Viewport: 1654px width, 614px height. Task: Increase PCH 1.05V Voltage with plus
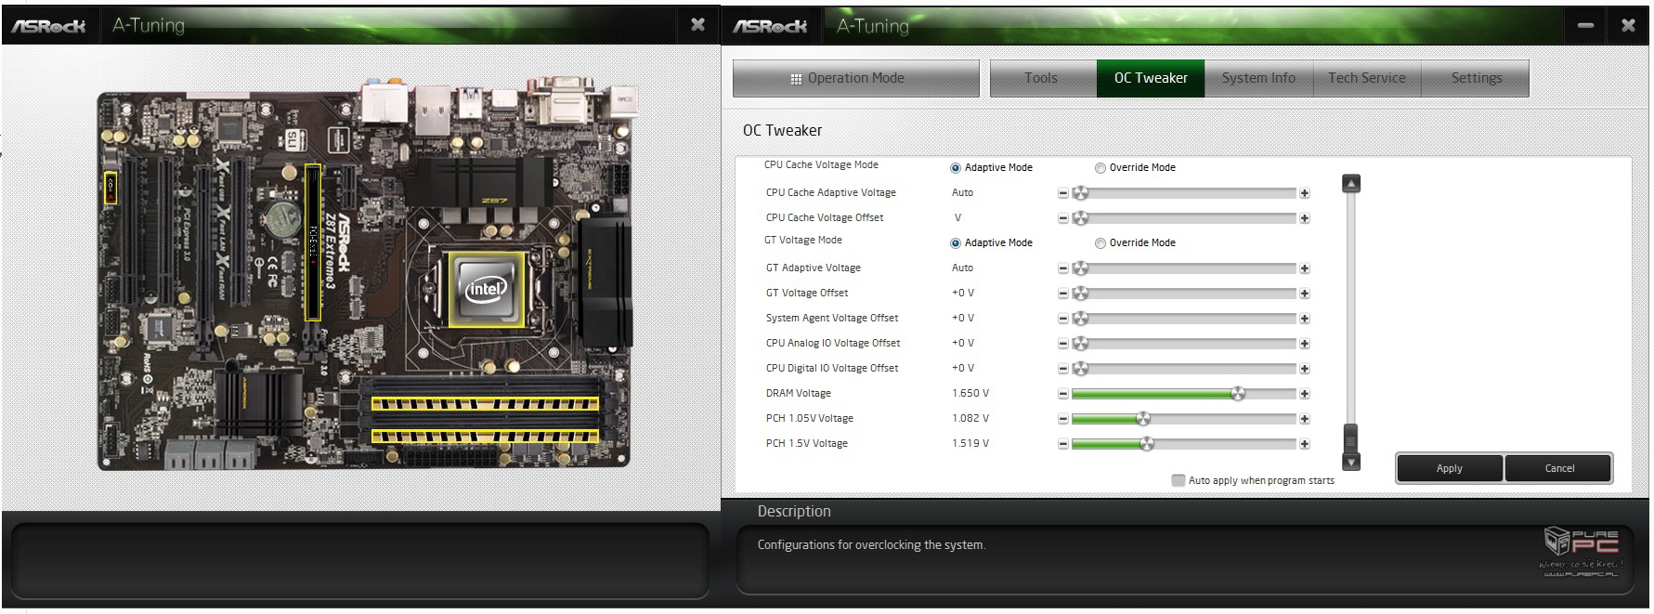click(1305, 419)
